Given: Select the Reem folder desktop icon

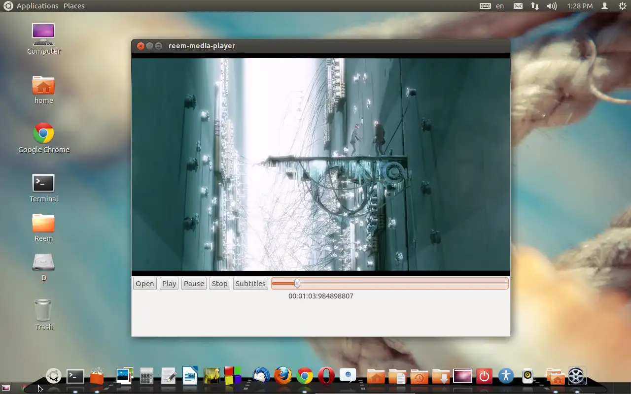Looking at the screenshot, I should pos(43,228).
